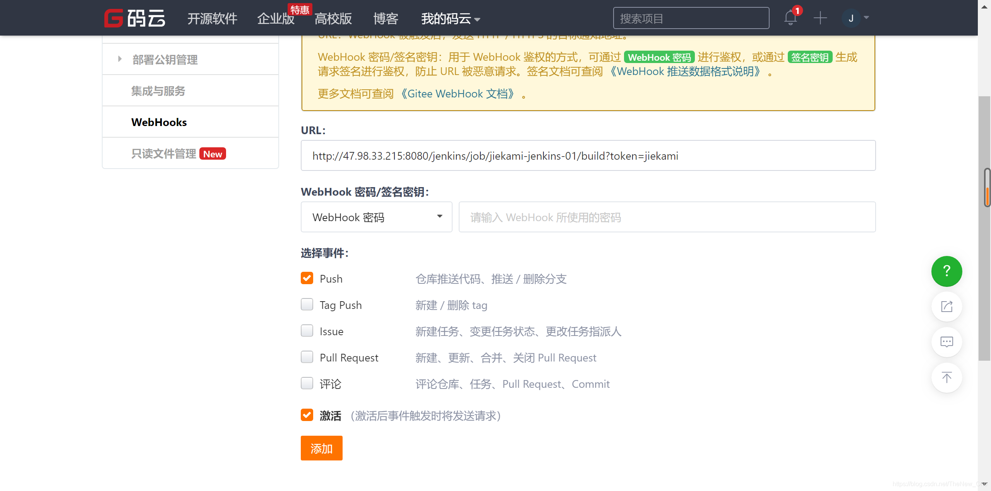Image resolution: width=991 pixels, height=491 pixels.
Task: Click into the webhook URL input field
Action: [x=588, y=155]
